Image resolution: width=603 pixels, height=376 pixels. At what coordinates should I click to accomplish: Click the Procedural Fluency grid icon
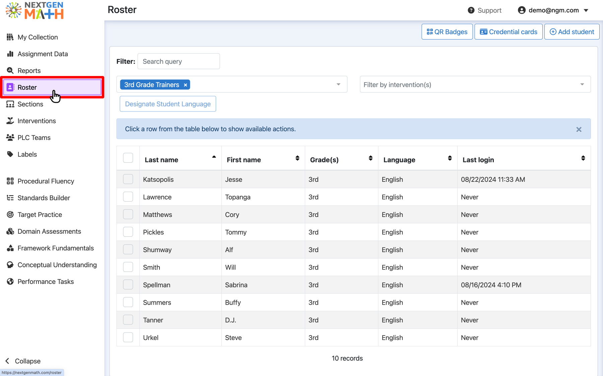click(x=10, y=181)
